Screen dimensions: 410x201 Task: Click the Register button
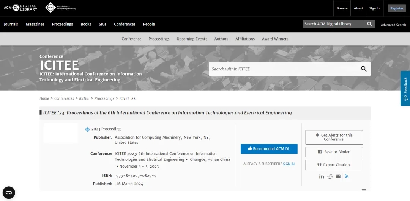397,8
